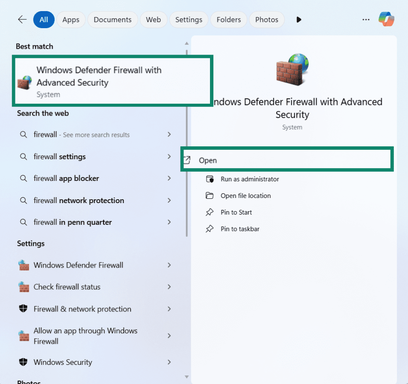Expand the Windows Defender Firewall settings chevron
The width and height of the screenshot is (408, 384).
tap(169, 265)
